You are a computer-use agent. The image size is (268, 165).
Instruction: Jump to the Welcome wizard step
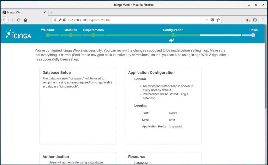48,30
